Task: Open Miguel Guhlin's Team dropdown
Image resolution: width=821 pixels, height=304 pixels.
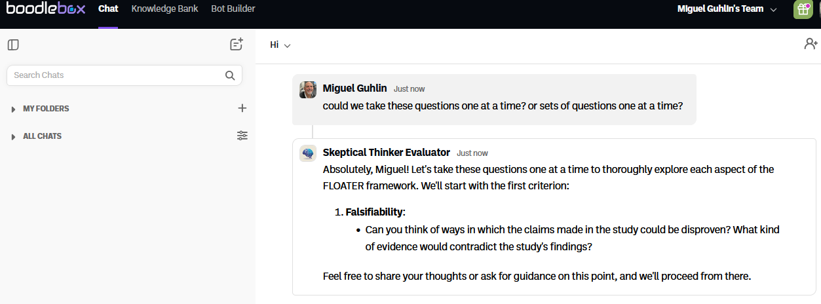Action: click(x=727, y=9)
